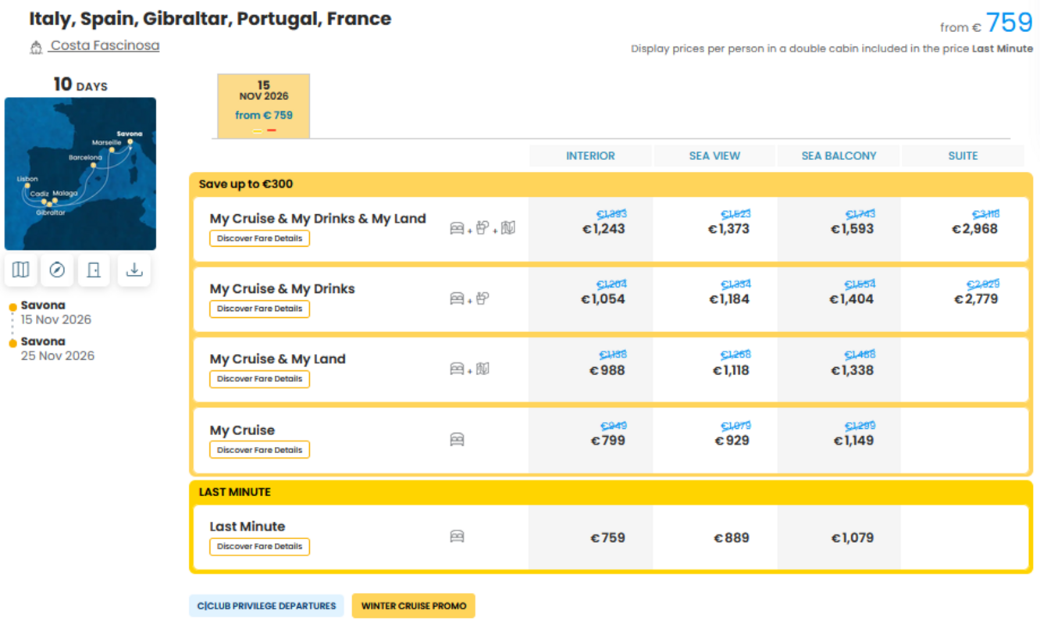Click the drinks icon in My Cruise & My Drinks row
The width and height of the screenshot is (1040, 625).
point(483,298)
